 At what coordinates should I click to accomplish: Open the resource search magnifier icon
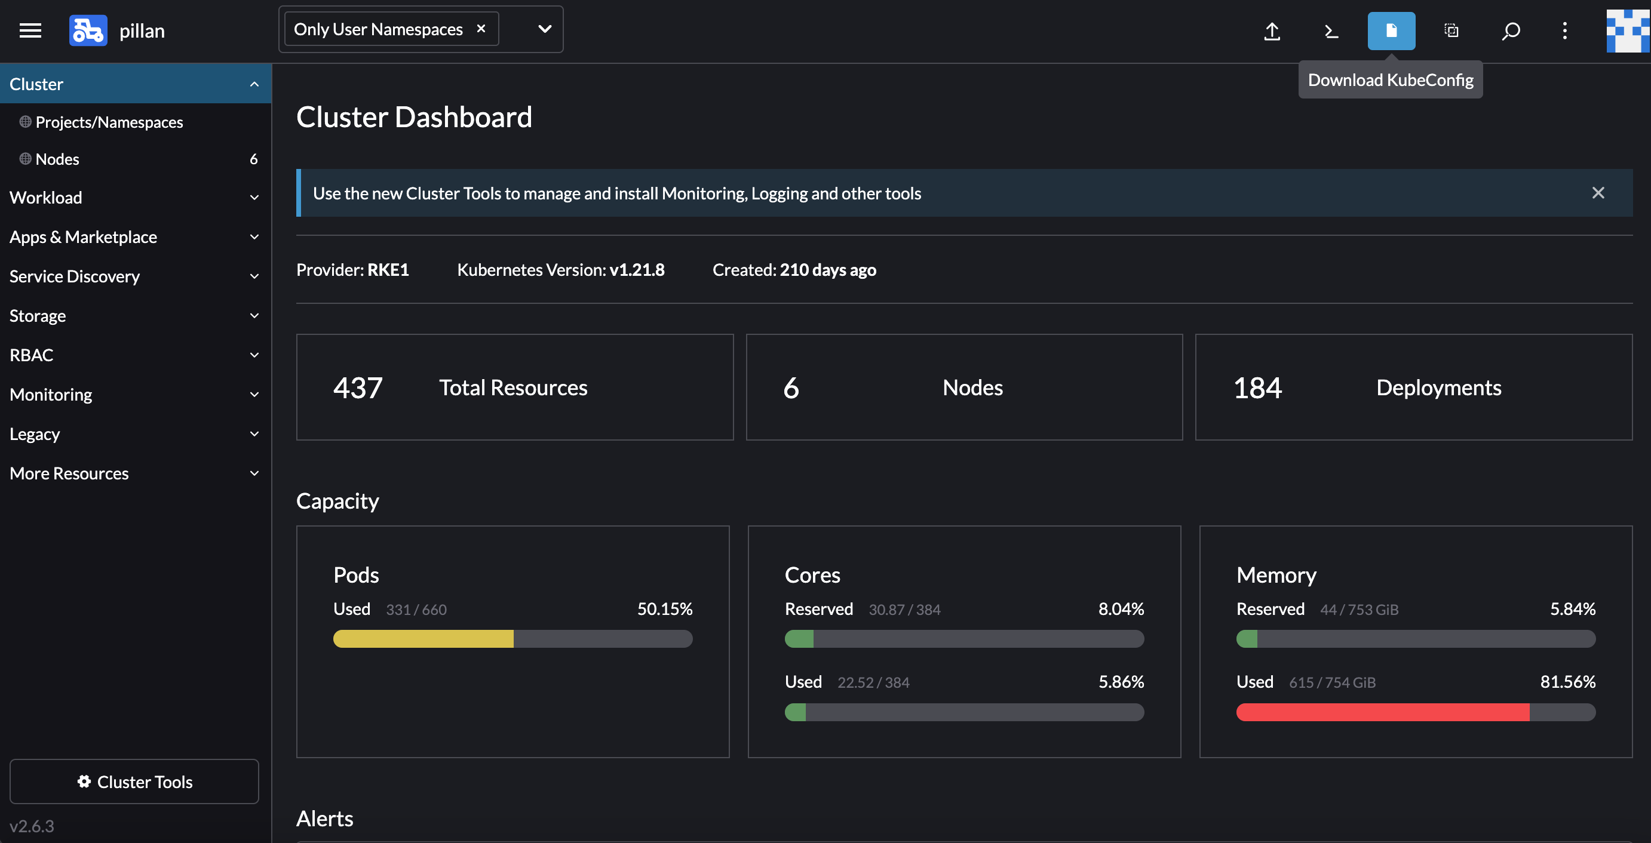coord(1511,31)
